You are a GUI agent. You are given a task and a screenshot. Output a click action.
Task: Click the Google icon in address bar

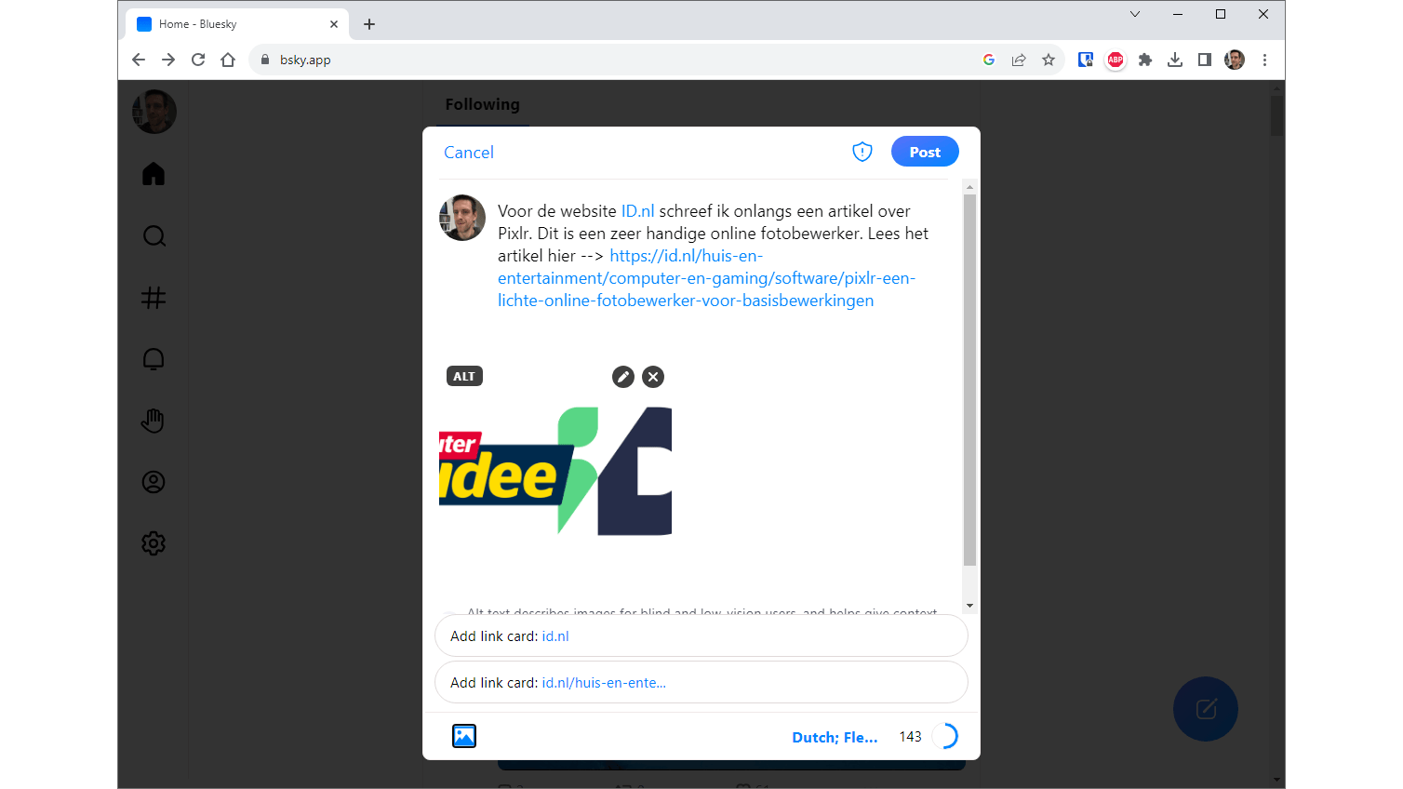[989, 60]
